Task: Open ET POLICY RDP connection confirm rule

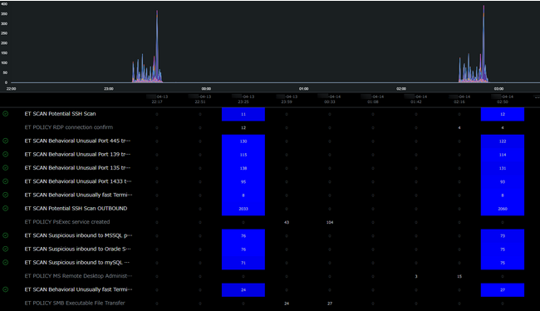Action: click(x=68, y=127)
